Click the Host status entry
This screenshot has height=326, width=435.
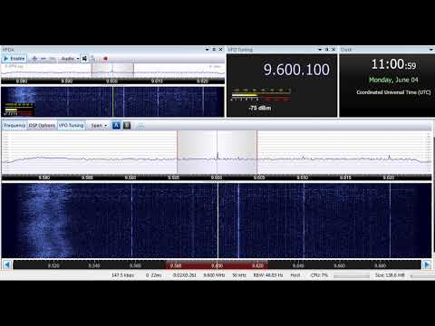[295, 275]
